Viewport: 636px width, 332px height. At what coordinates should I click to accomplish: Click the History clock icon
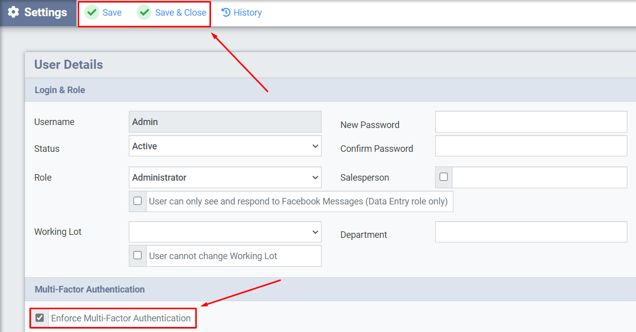point(226,13)
